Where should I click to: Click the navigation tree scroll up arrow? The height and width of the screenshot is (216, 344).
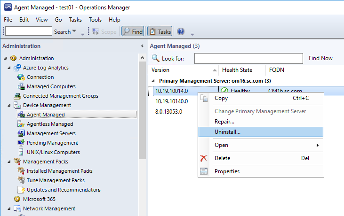143,58
